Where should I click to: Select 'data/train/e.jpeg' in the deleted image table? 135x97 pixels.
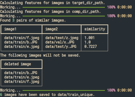[x=22, y=77]
